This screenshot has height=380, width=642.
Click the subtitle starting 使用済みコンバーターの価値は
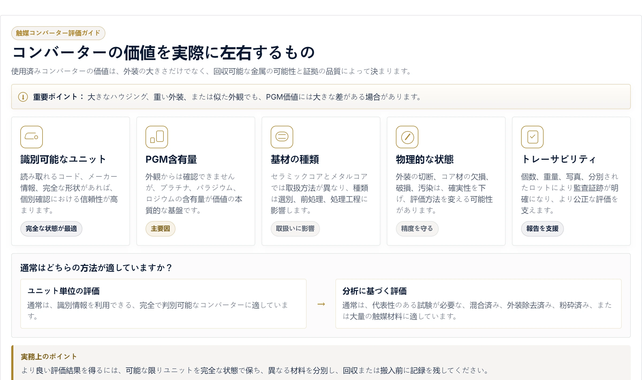[211, 71]
